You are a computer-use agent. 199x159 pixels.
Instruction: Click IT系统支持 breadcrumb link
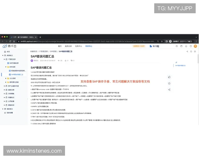click(43, 51)
